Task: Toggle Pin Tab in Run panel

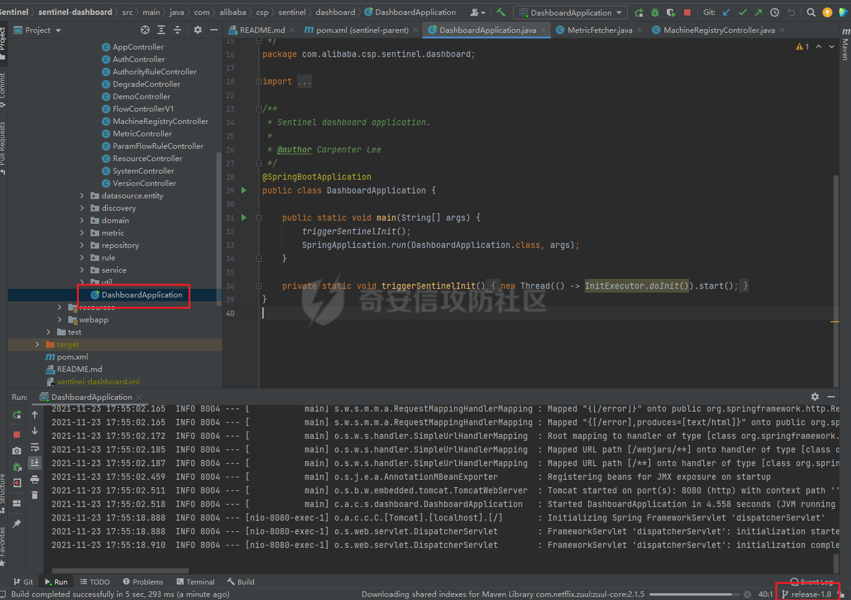Action: [17, 524]
